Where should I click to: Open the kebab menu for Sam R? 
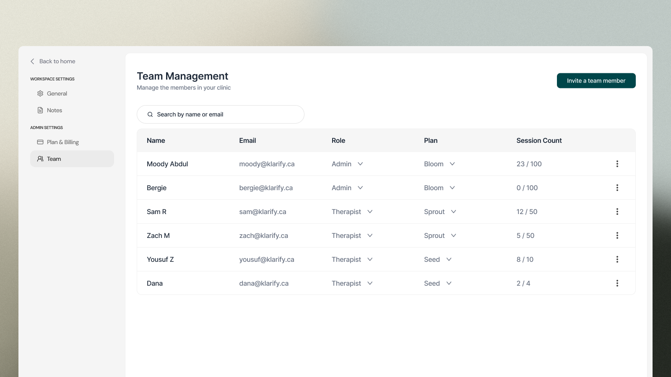[x=617, y=212]
